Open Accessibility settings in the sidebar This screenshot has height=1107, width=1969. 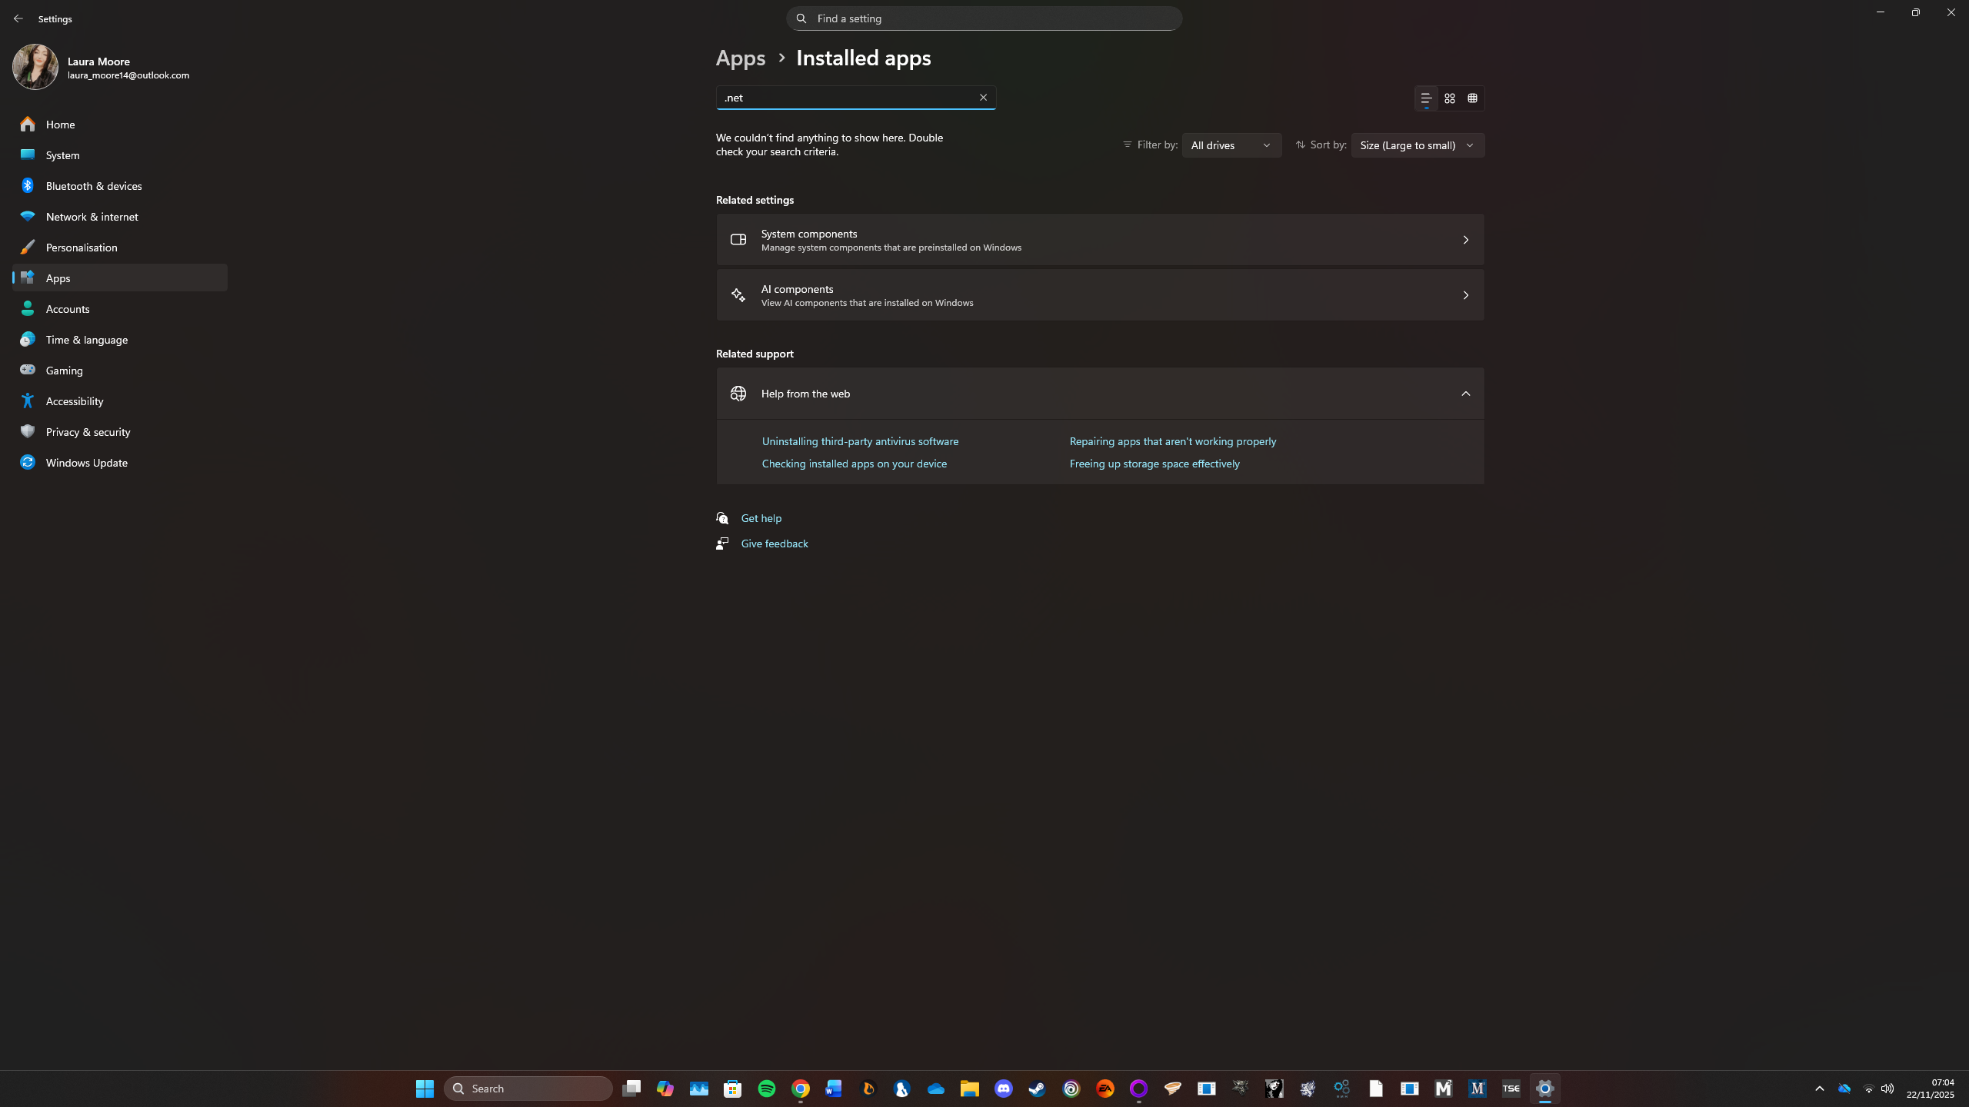click(x=74, y=401)
